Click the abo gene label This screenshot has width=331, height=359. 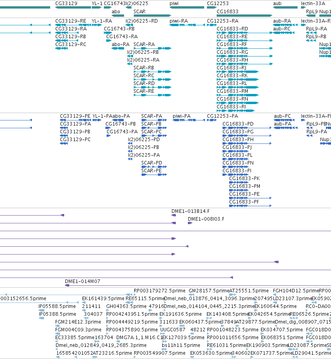click(116, 11)
